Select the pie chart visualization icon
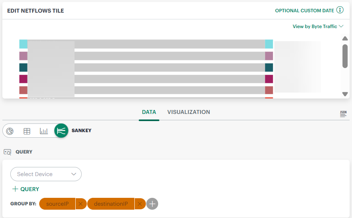Viewport: 352px width, 218px height. pyautogui.click(x=10, y=131)
